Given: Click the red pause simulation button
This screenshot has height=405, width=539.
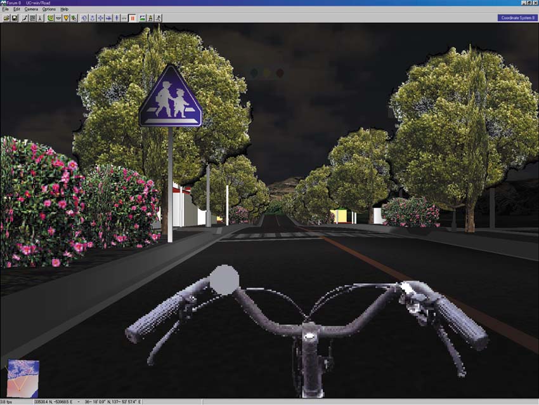Looking at the screenshot, I should [x=133, y=18].
